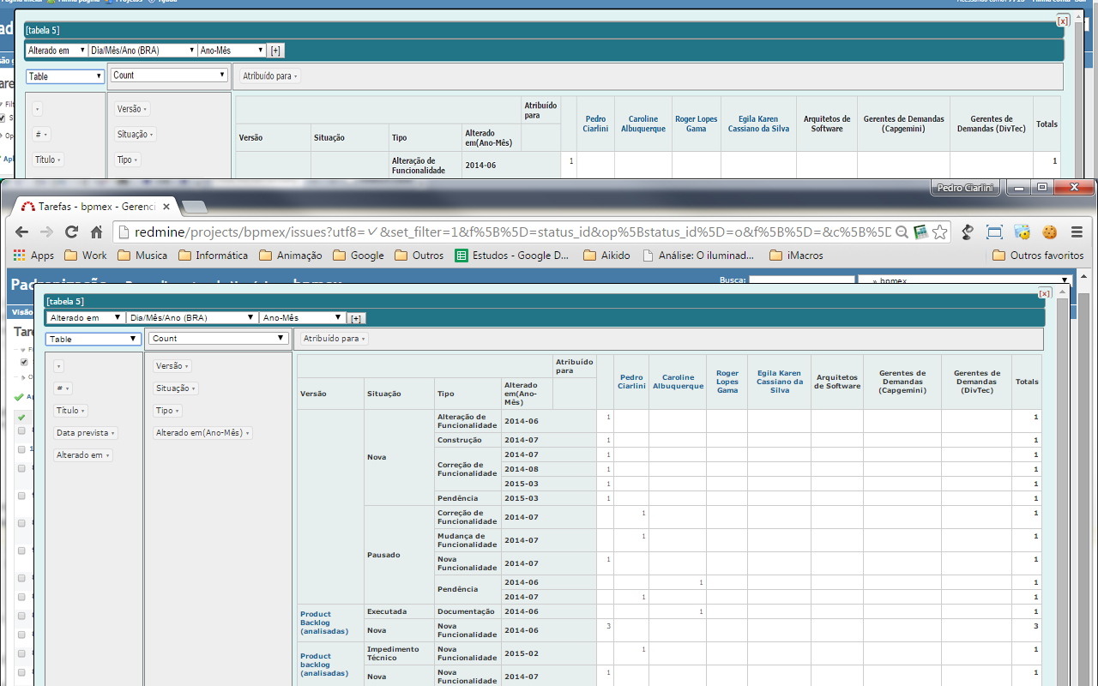Open the iMacros bookmark folder

coord(797,256)
